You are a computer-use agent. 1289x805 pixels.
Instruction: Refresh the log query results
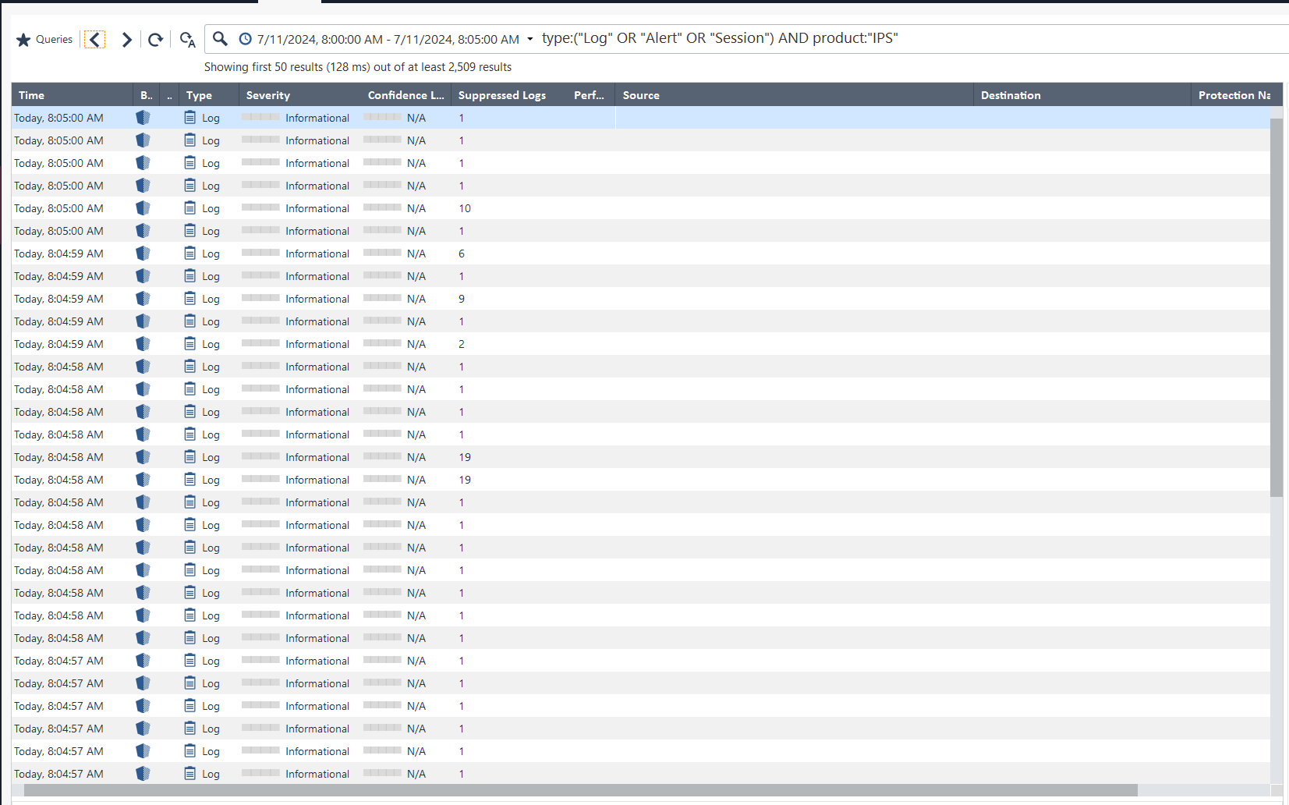point(155,39)
